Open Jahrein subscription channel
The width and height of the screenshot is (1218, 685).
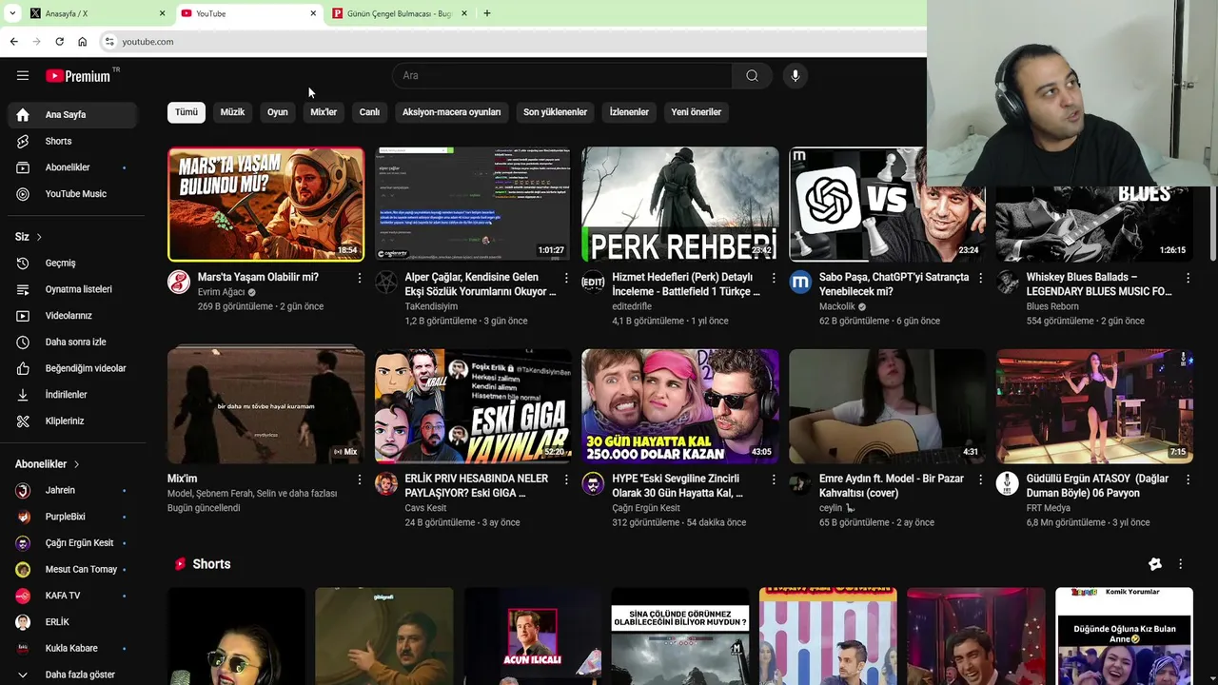(x=72, y=490)
